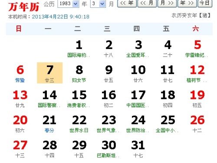
Task: Go to previous month with << 月 button
Action: coord(147,3)
